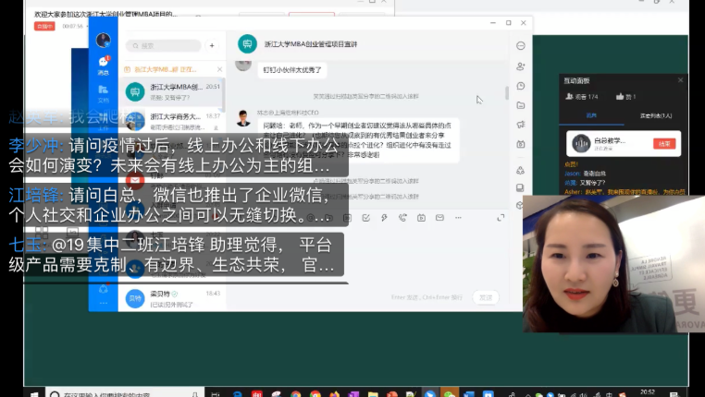The height and width of the screenshot is (397, 705).
Task: Click the 发送 send button
Action: pos(486,297)
